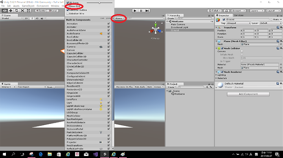Click the Mute Audio button
The height and width of the screenshot is (158, 283).
click(x=140, y=87)
